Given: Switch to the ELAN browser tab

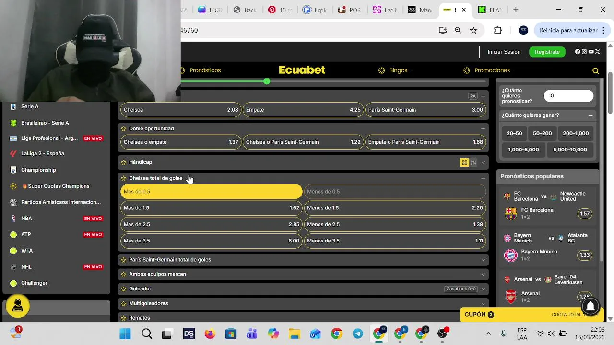Looking at the screenshot, I should click(489, 10).
